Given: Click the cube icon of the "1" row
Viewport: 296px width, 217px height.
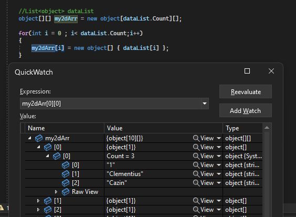Looking at the screenshot, I should [66, 165].
